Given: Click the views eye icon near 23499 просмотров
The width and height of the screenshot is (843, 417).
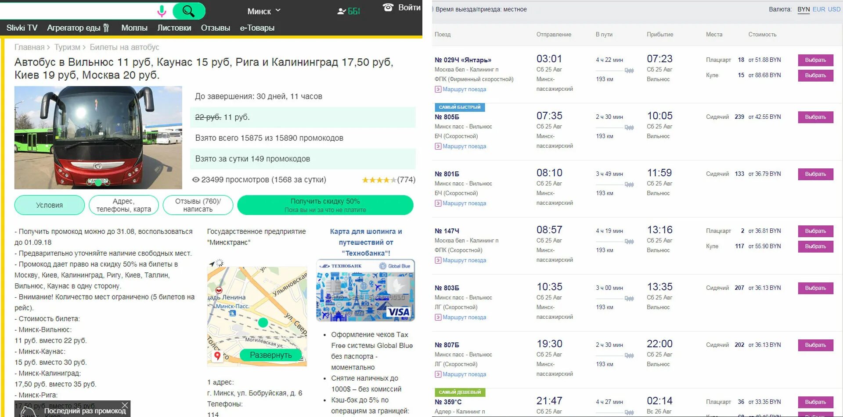Looking at the screenshot, I should [x=196, y=180].
